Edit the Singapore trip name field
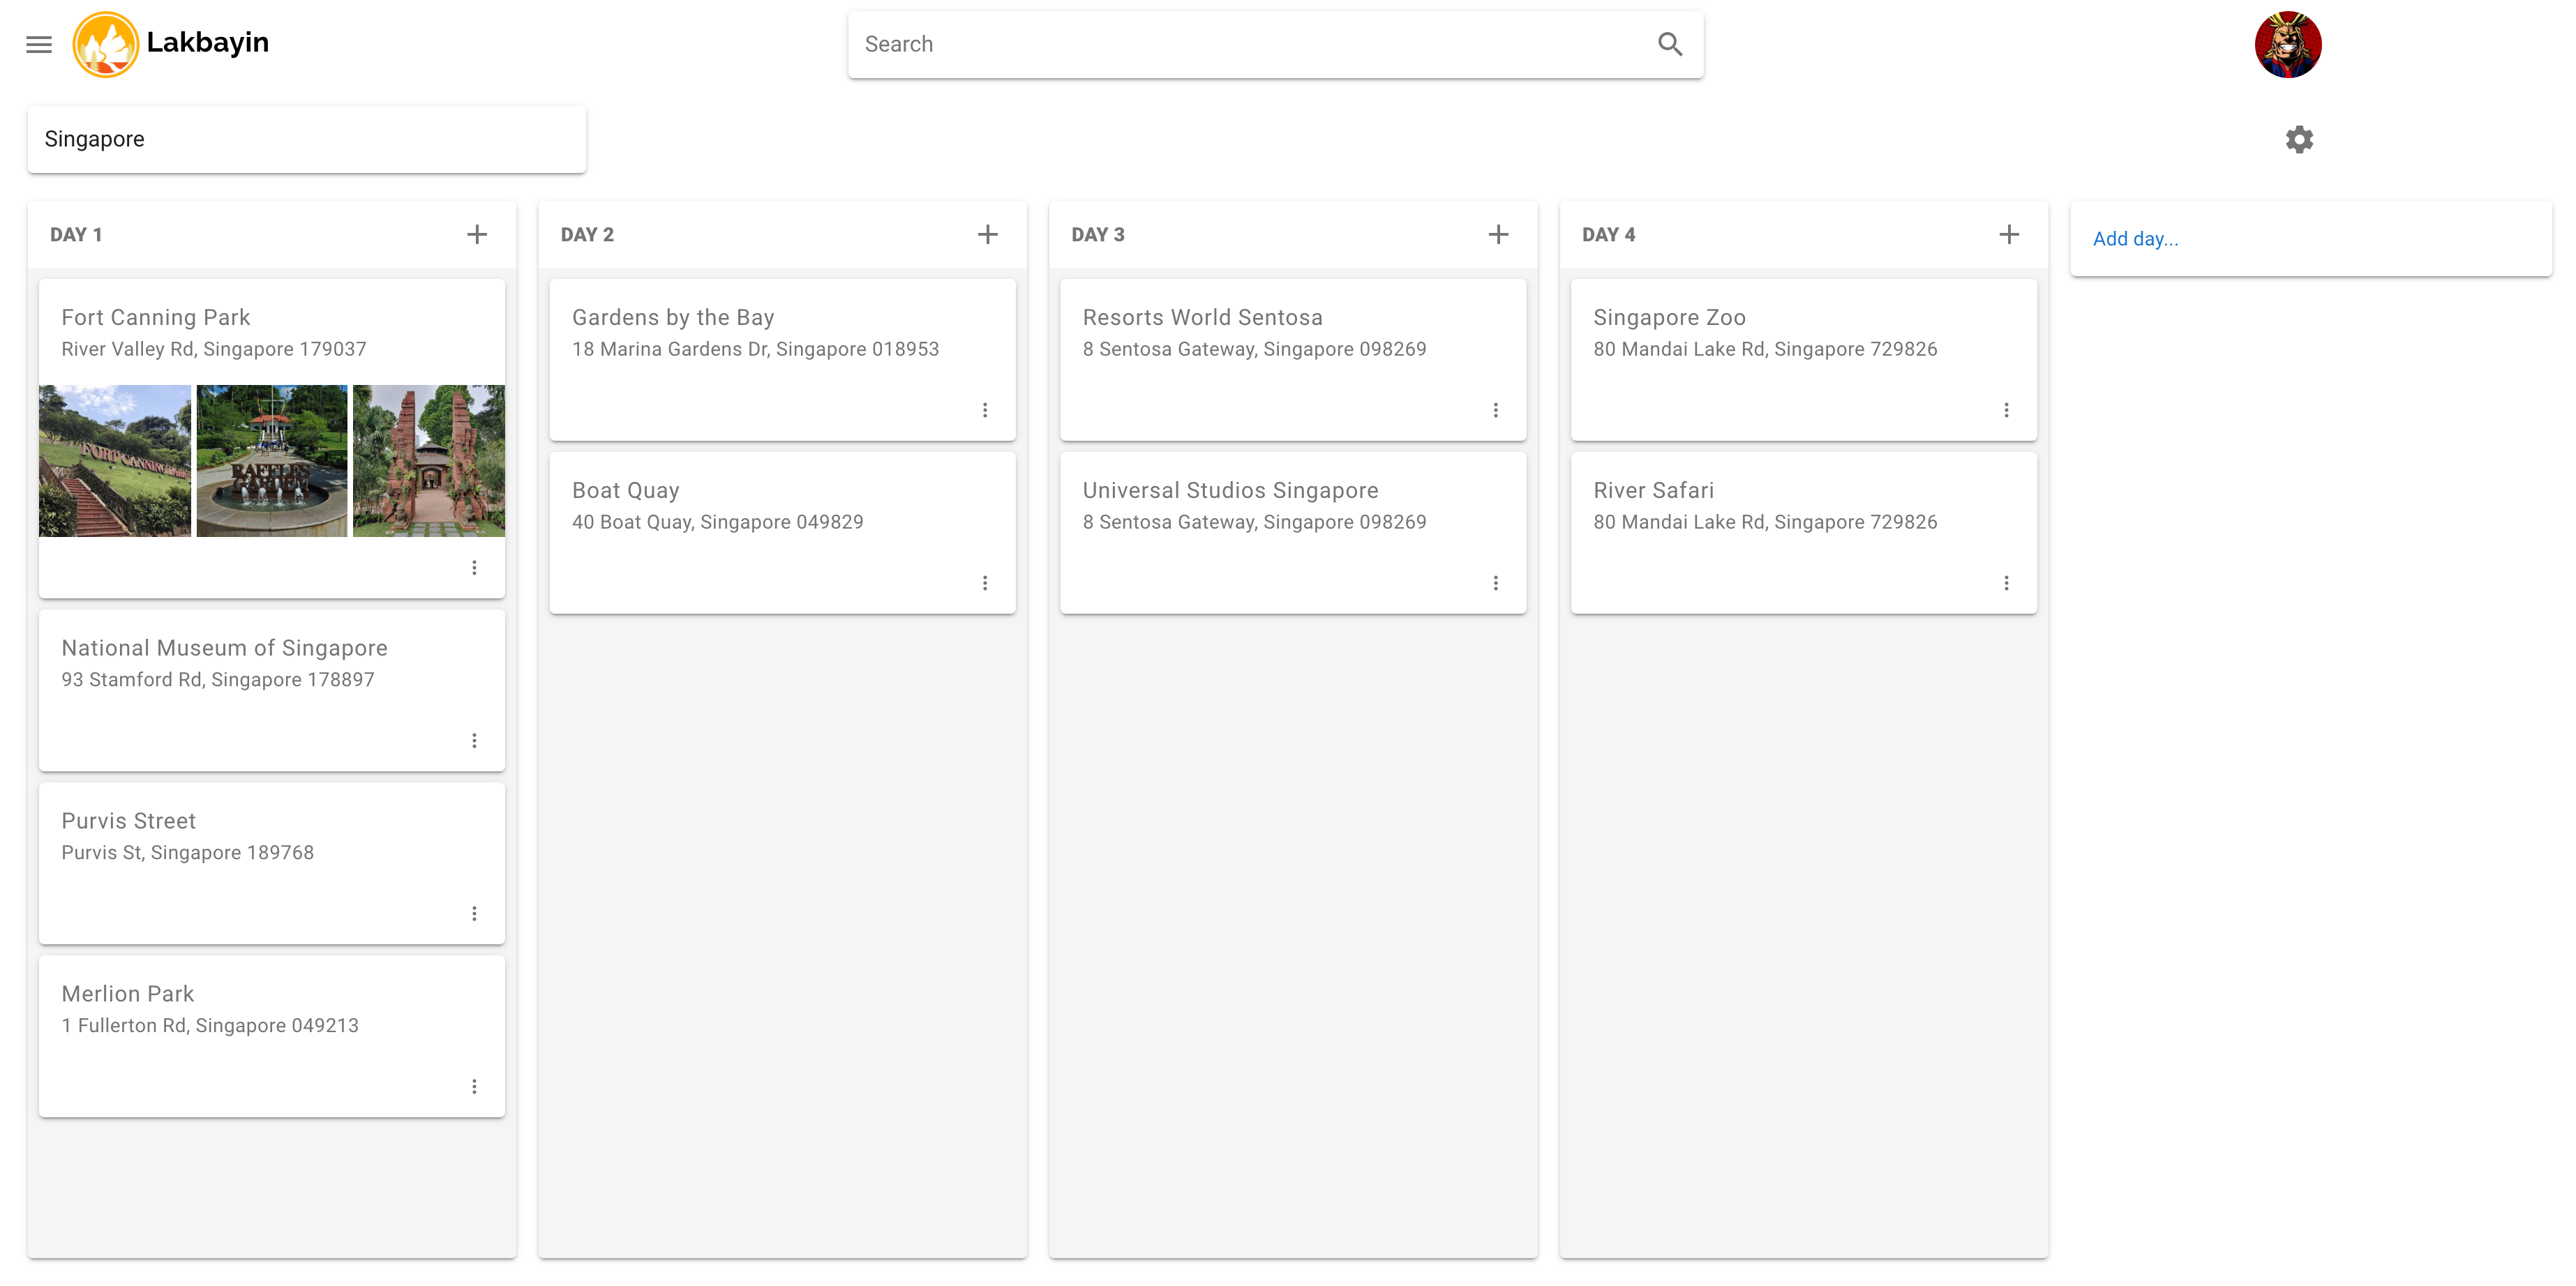The image size is (2576, 1286). point(306,139)
